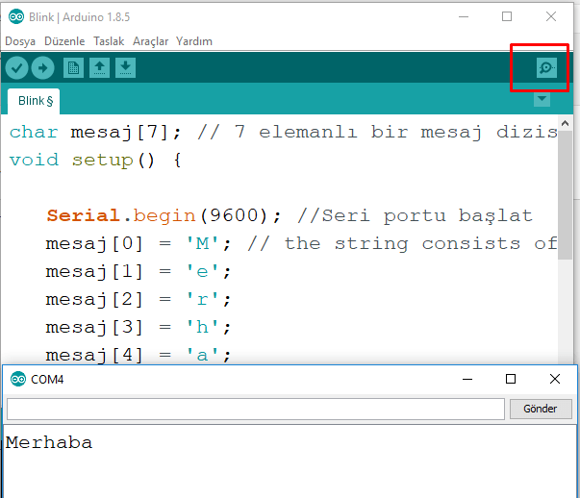Save the sketch using the down-arrow icon

pyautogui.click(x=126, y=67)
